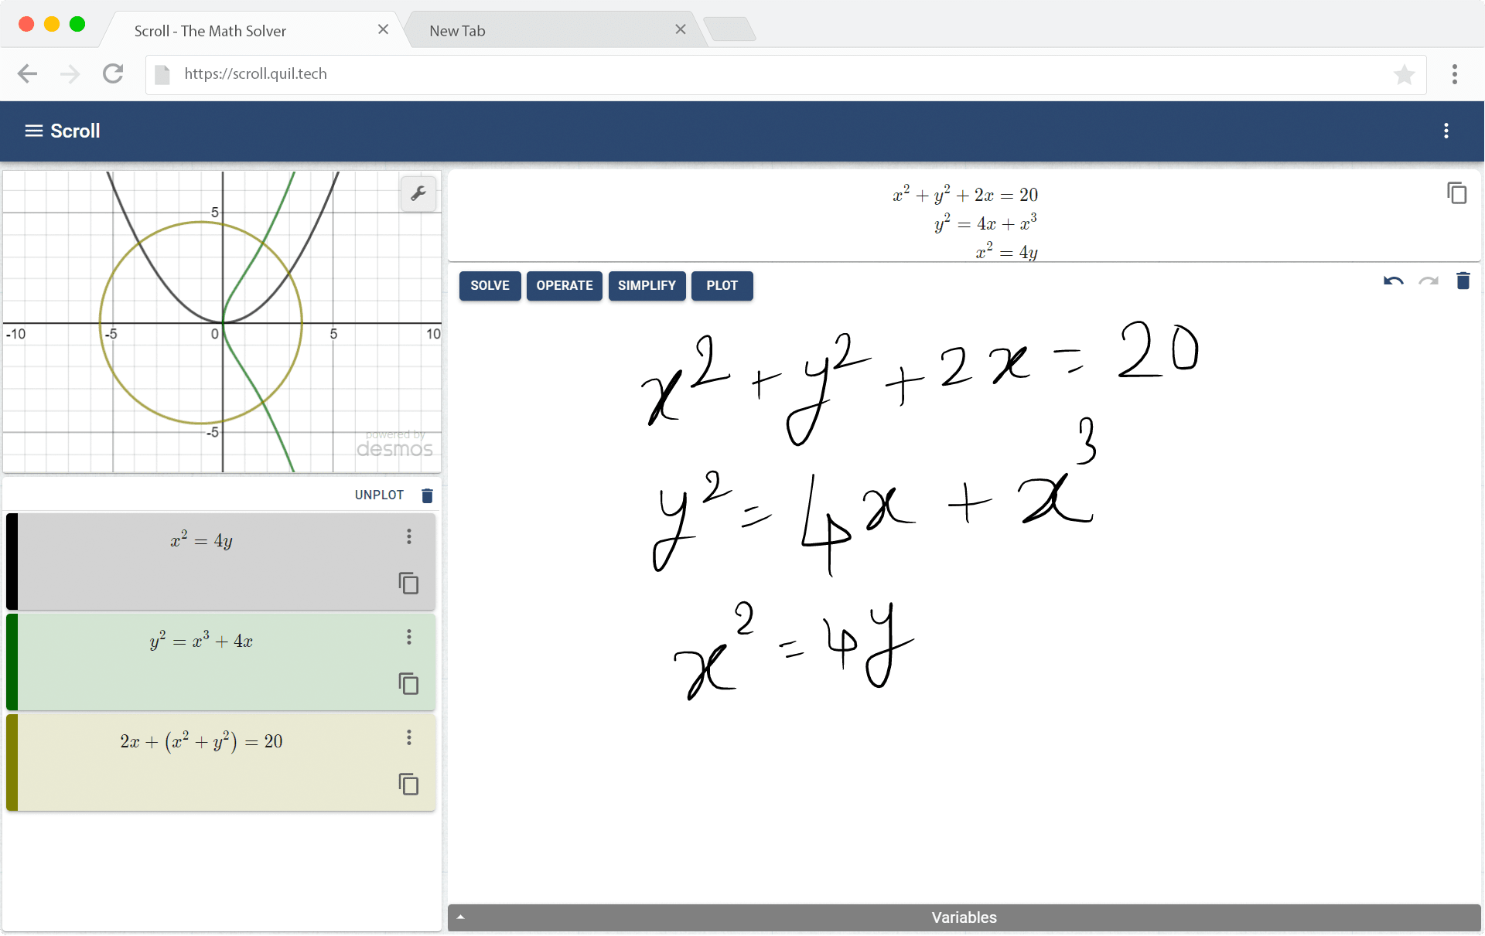Copy the y² = x³ + 4x equation card

pyautogui.click(x=408, y=684)
